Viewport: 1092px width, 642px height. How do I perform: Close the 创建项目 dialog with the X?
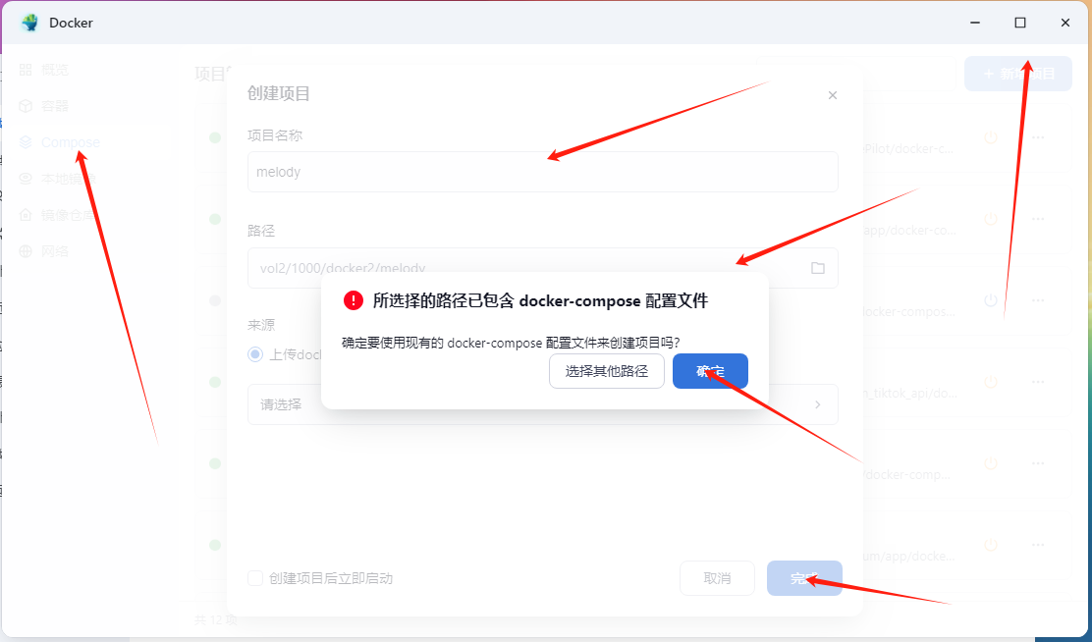coord(832,95)
